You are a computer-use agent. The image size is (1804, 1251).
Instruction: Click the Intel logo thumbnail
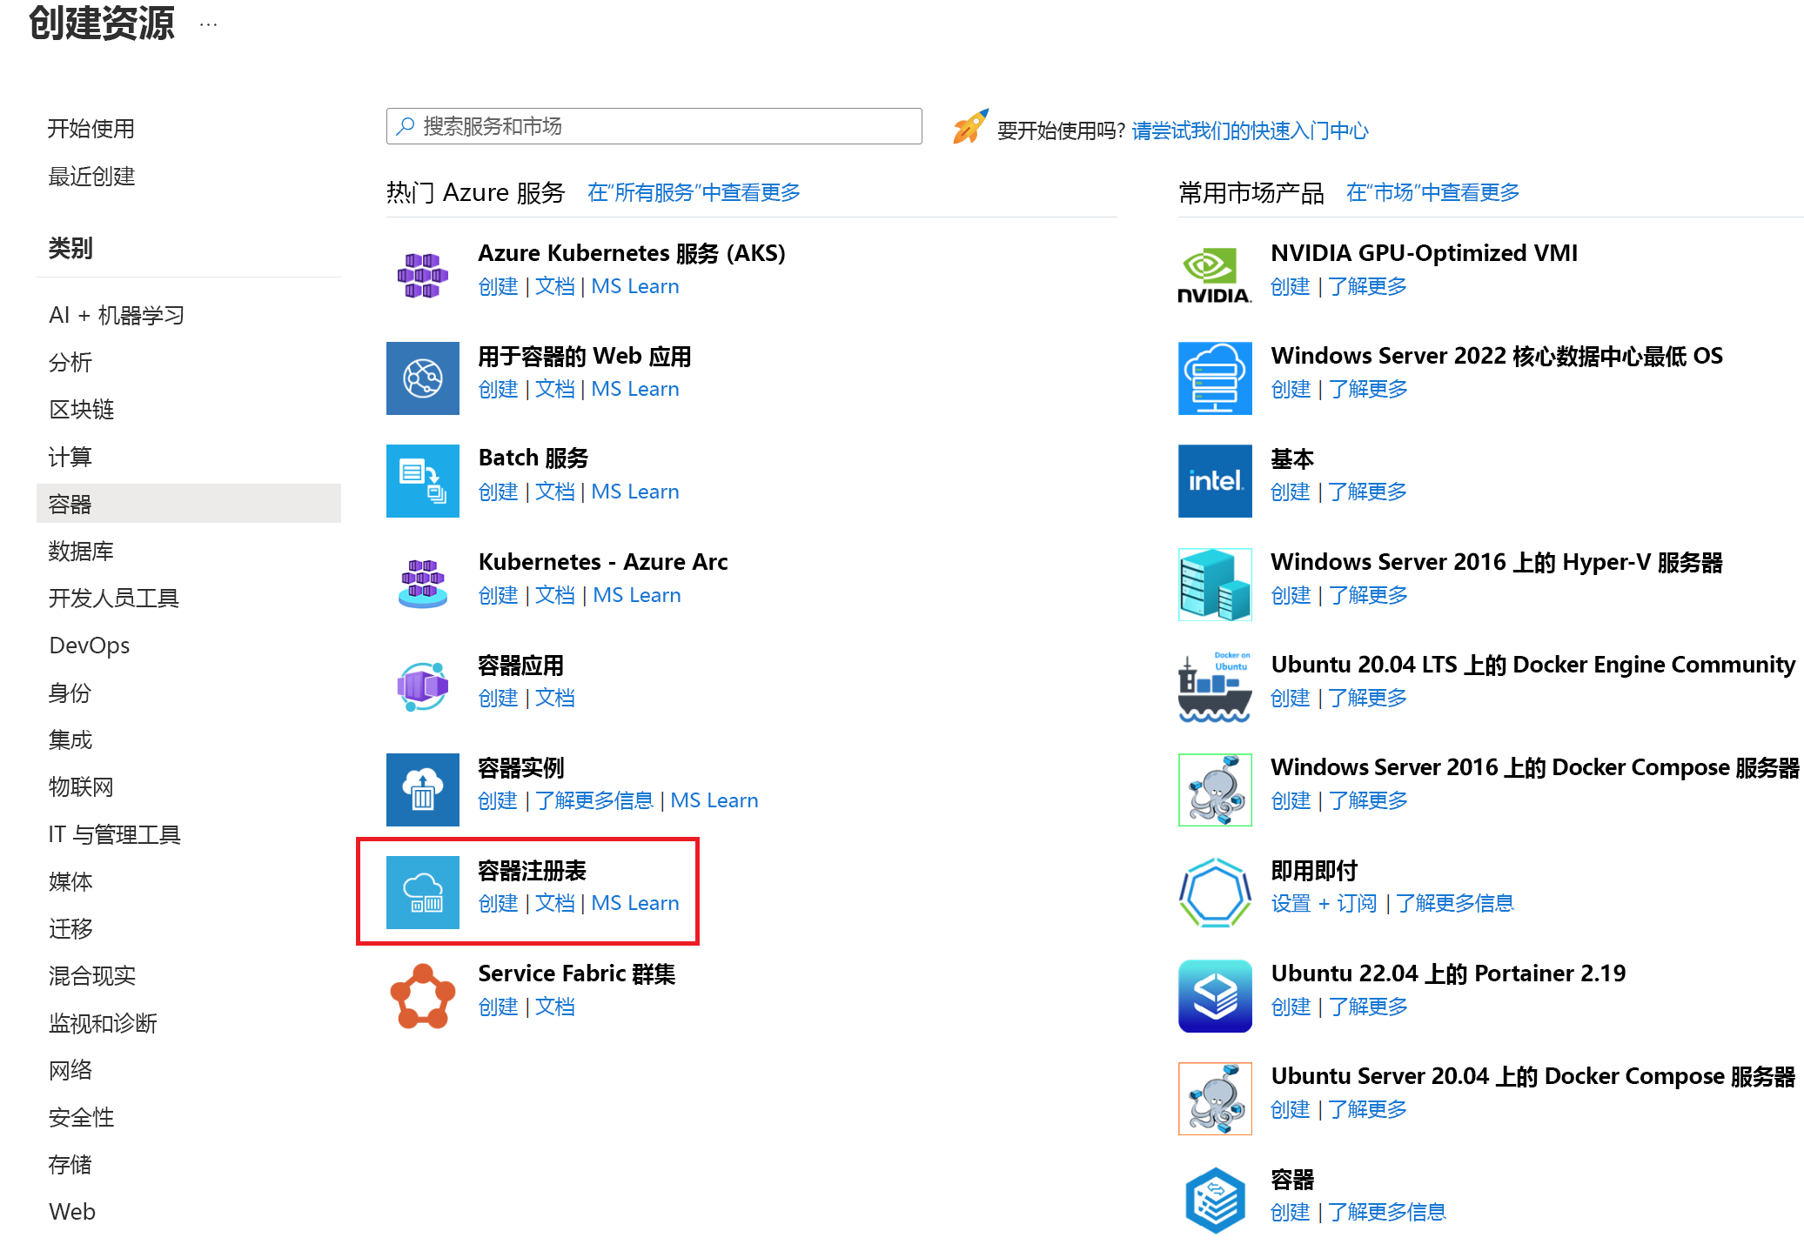pos(1214,480)
